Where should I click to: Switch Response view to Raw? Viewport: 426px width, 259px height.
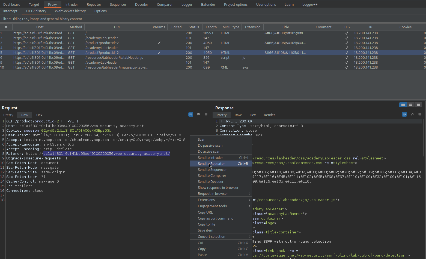pos(238,115)
